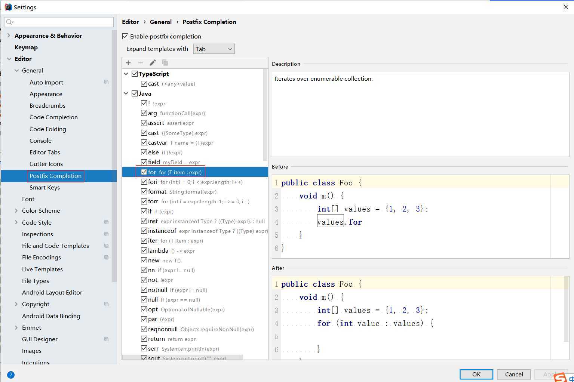
Task: Click General in the breadcrumb path
Action: coord(161,22)
